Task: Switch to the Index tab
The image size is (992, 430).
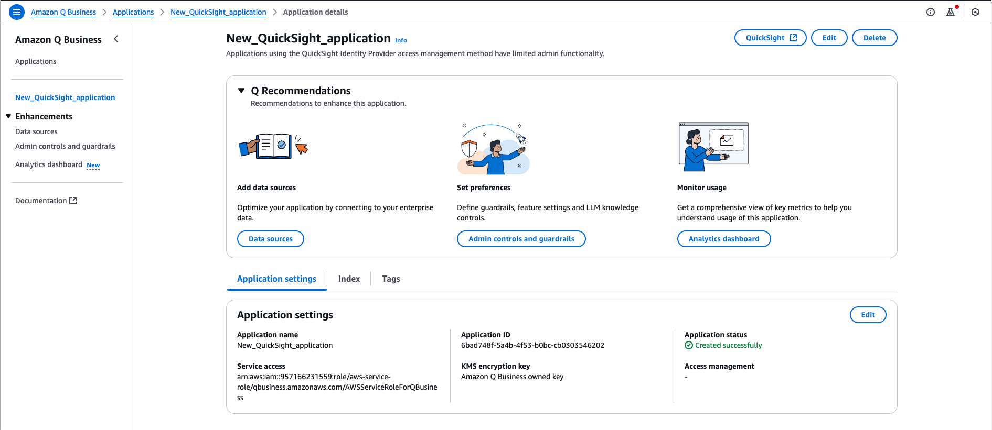Action: coord(349,279)
